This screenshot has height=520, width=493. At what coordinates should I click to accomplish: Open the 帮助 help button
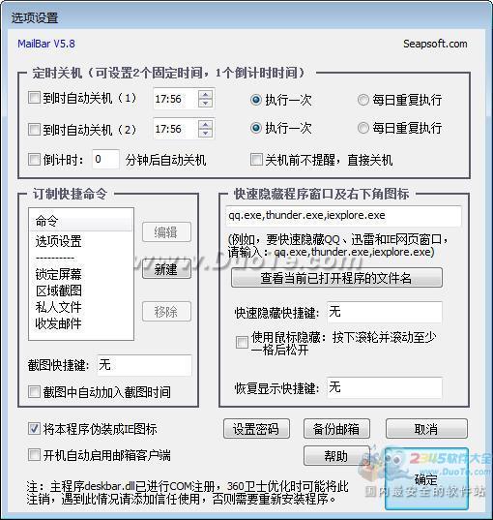click(x=336, y=456)
